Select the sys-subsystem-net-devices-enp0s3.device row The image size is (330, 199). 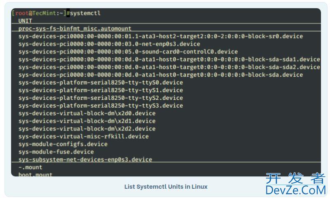point(85,159)
